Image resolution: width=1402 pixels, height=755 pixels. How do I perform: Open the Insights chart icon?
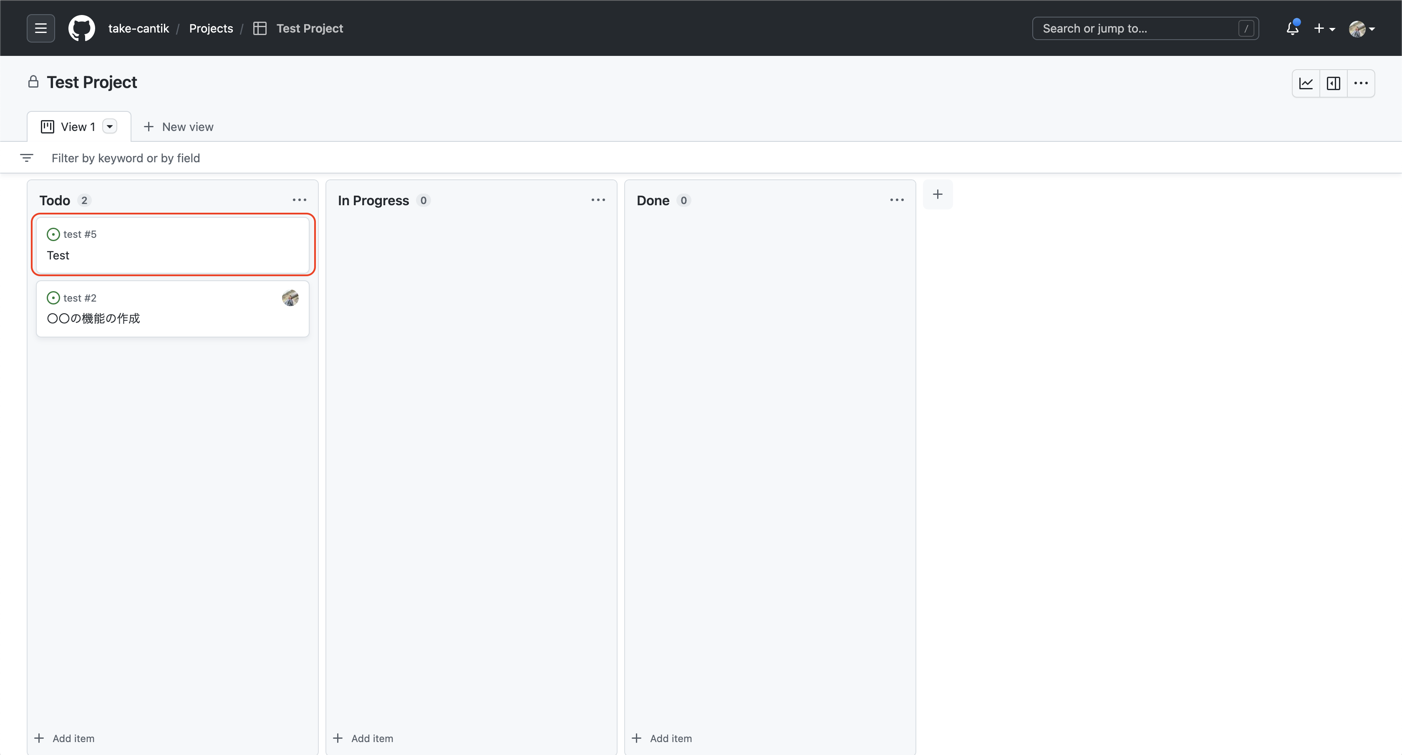(1306, 83)
